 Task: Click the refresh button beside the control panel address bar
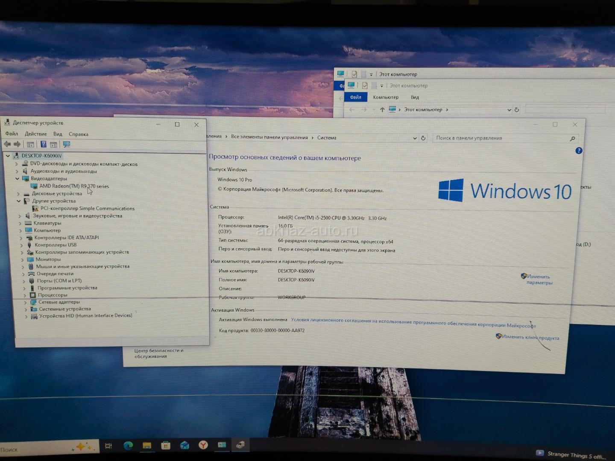(423, 138)
